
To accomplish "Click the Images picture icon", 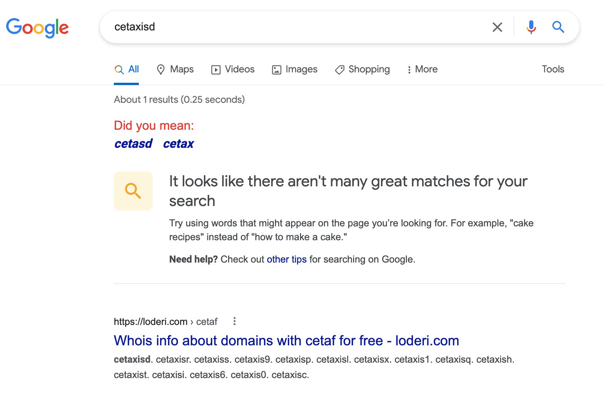I will point(277,70).
